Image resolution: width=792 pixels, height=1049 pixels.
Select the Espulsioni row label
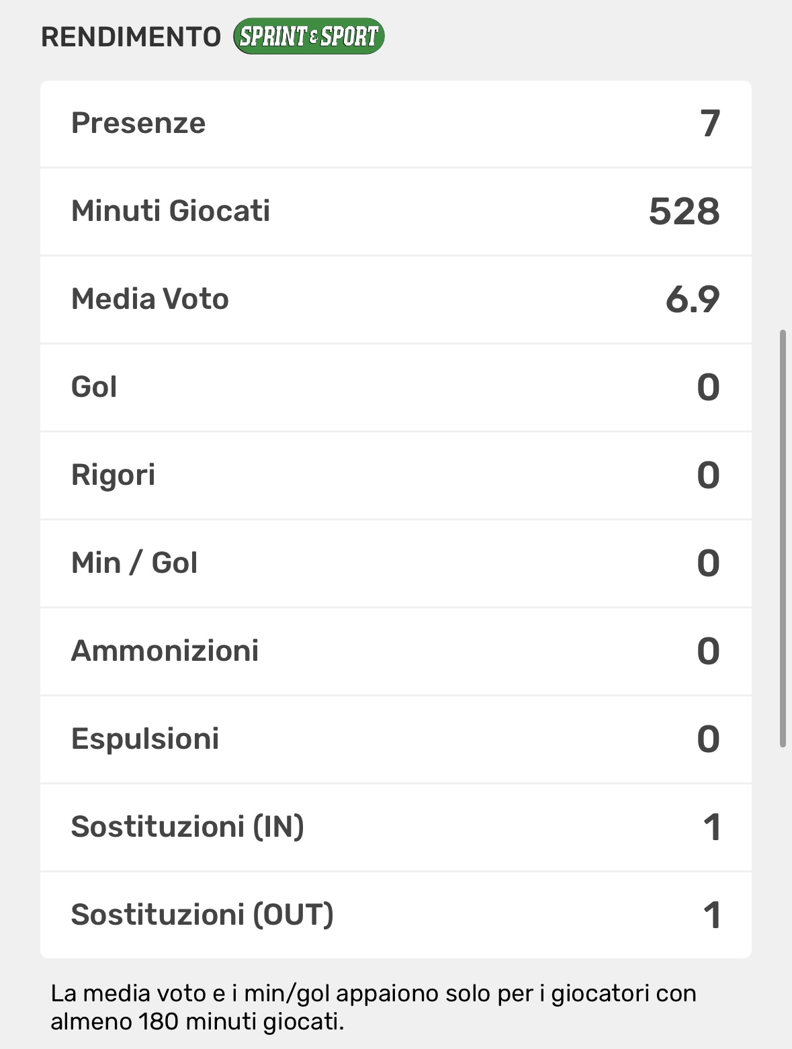coord(145,739)
